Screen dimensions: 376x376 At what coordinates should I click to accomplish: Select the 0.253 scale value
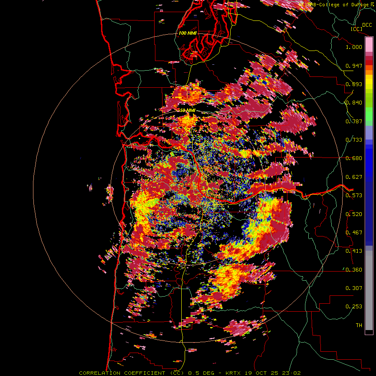click(354, 307)
